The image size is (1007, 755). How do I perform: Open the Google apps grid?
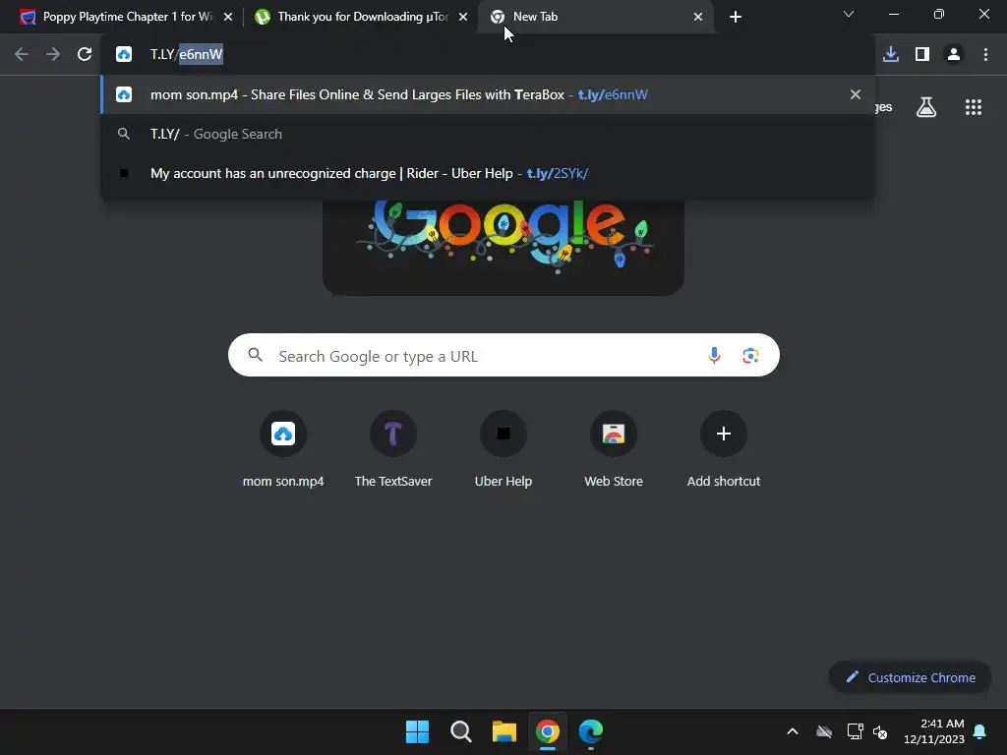point(974,107)
